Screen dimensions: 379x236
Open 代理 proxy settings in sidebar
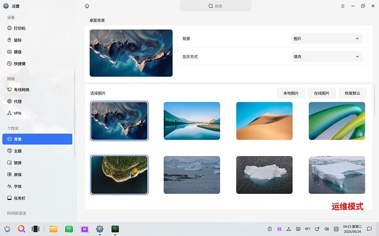click(x=37, y=101)
